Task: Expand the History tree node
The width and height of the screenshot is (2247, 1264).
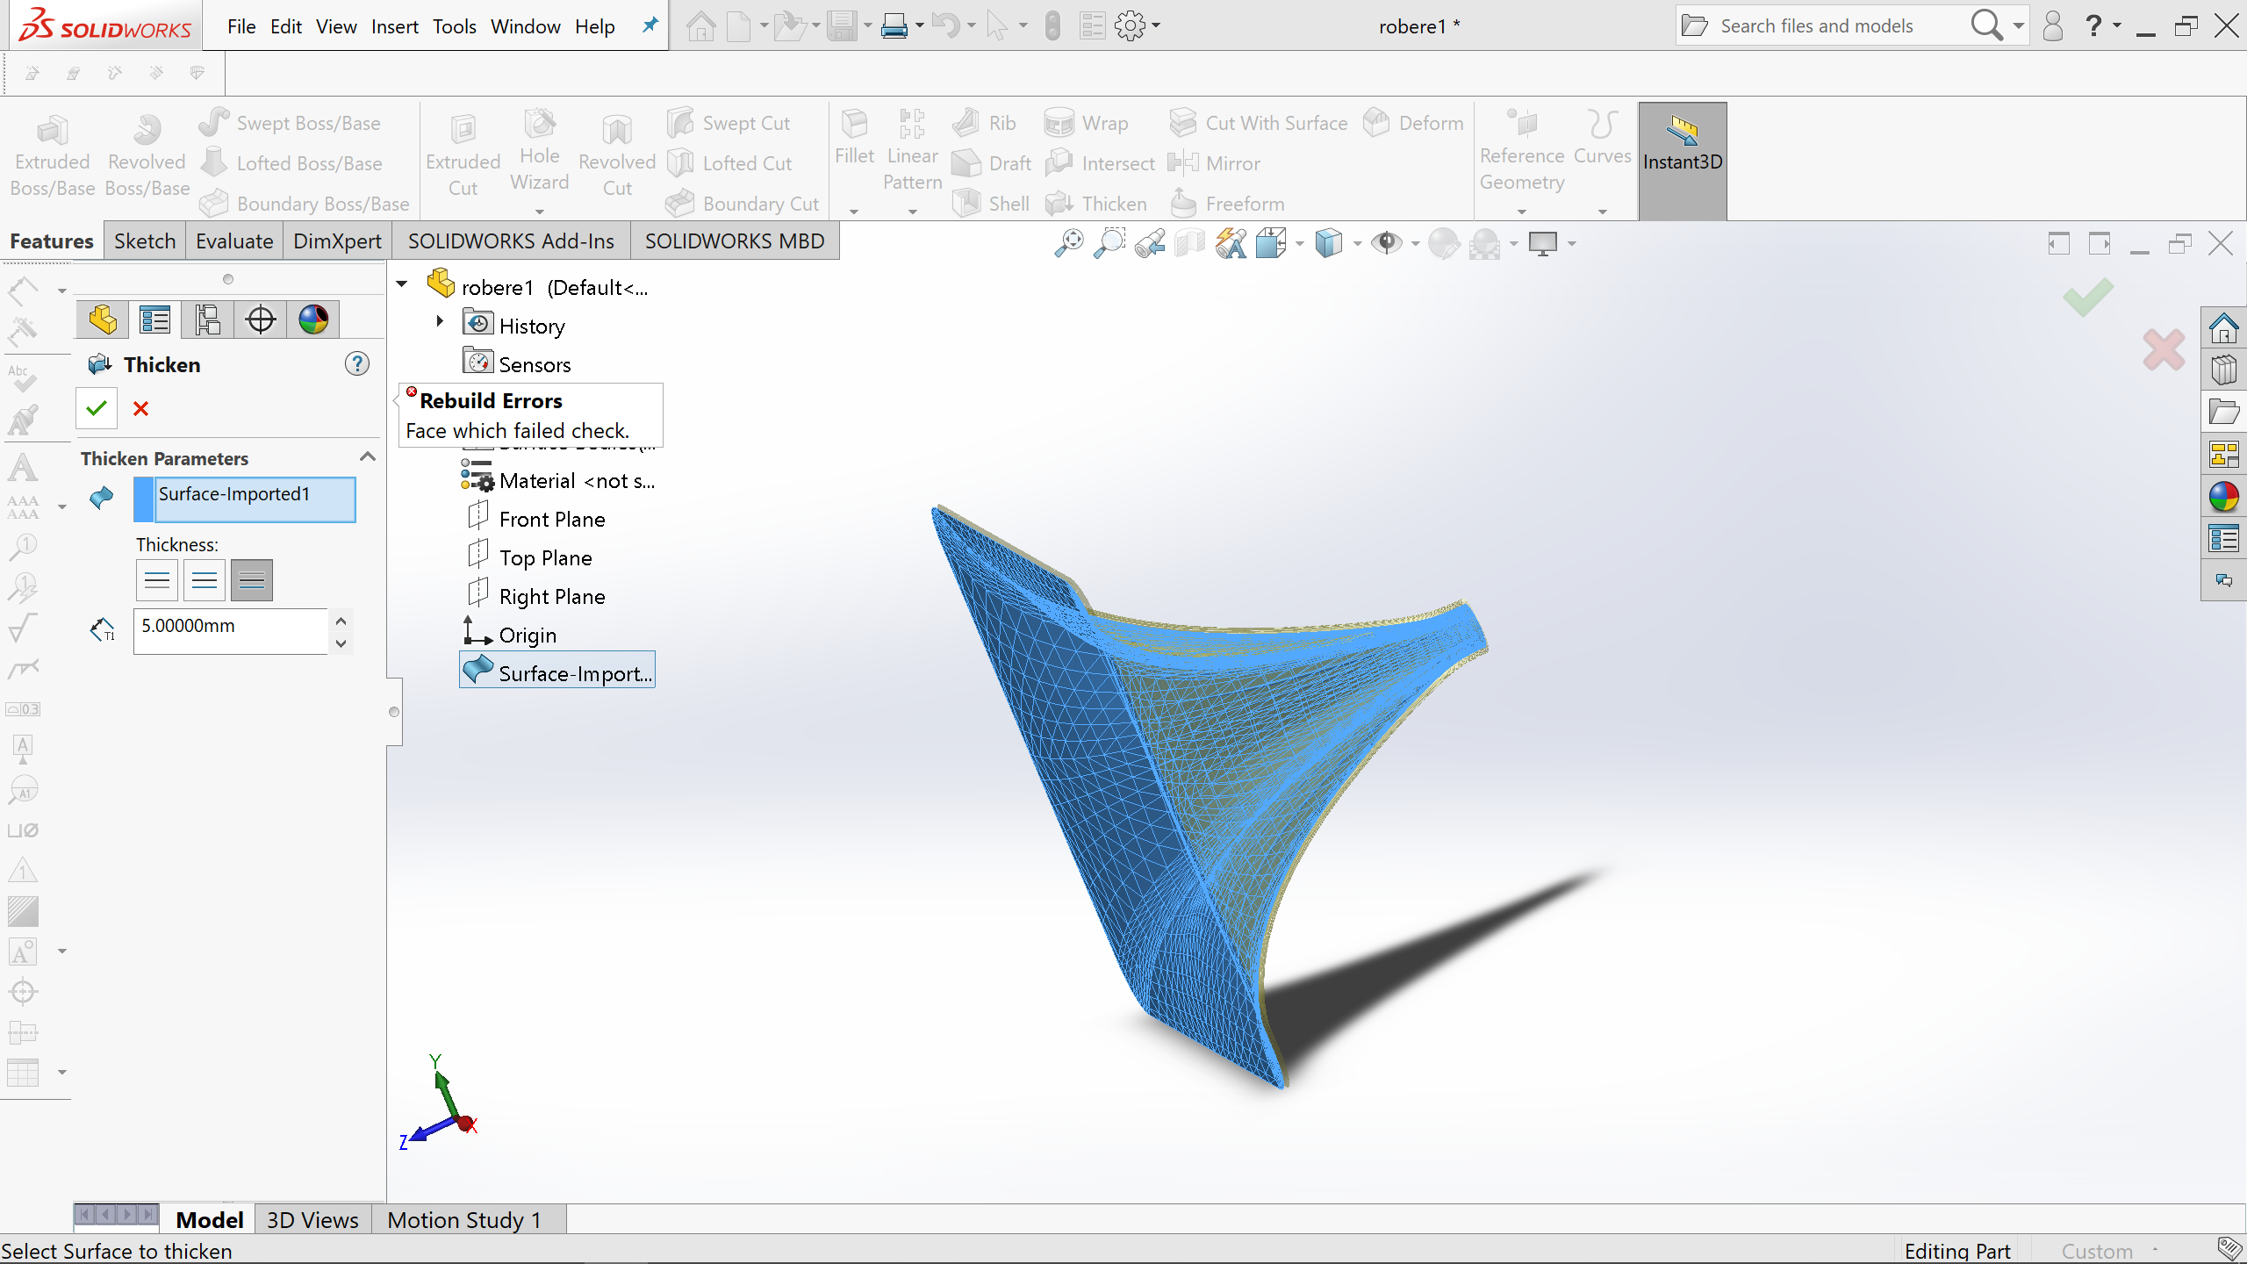Action: click(440, 322)
